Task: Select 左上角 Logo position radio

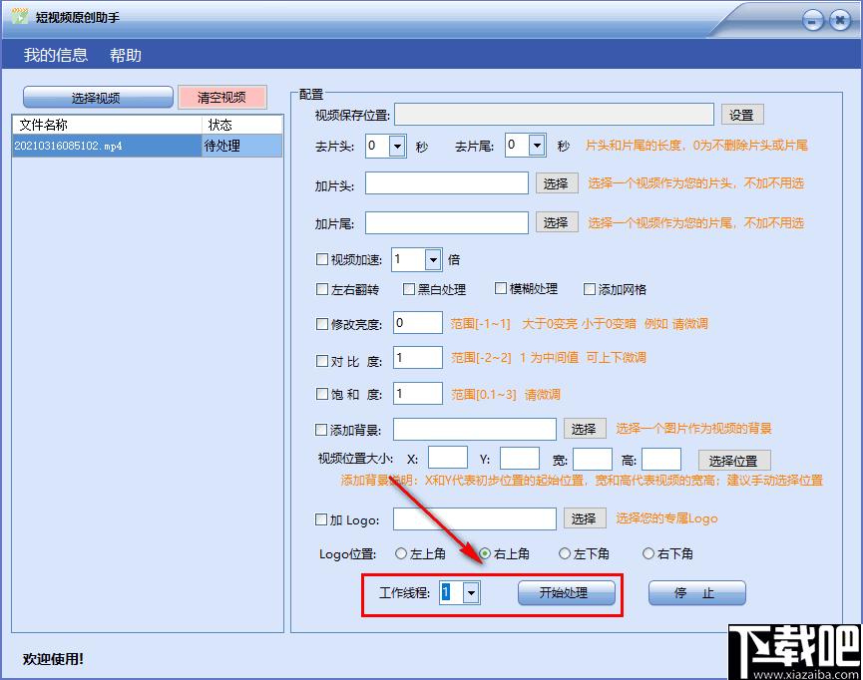Action: click(x=401, y=553)
